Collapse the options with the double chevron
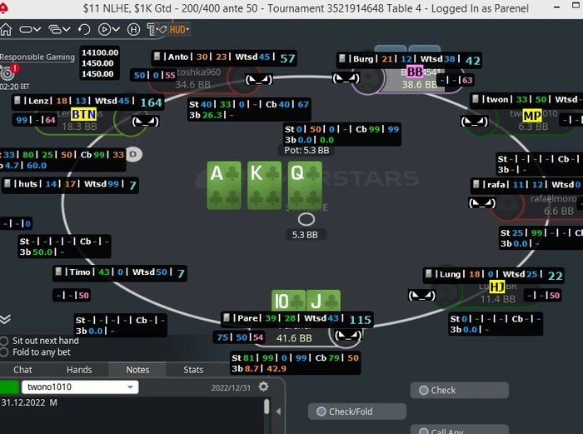The image size is (583, 434). point(5,319)
